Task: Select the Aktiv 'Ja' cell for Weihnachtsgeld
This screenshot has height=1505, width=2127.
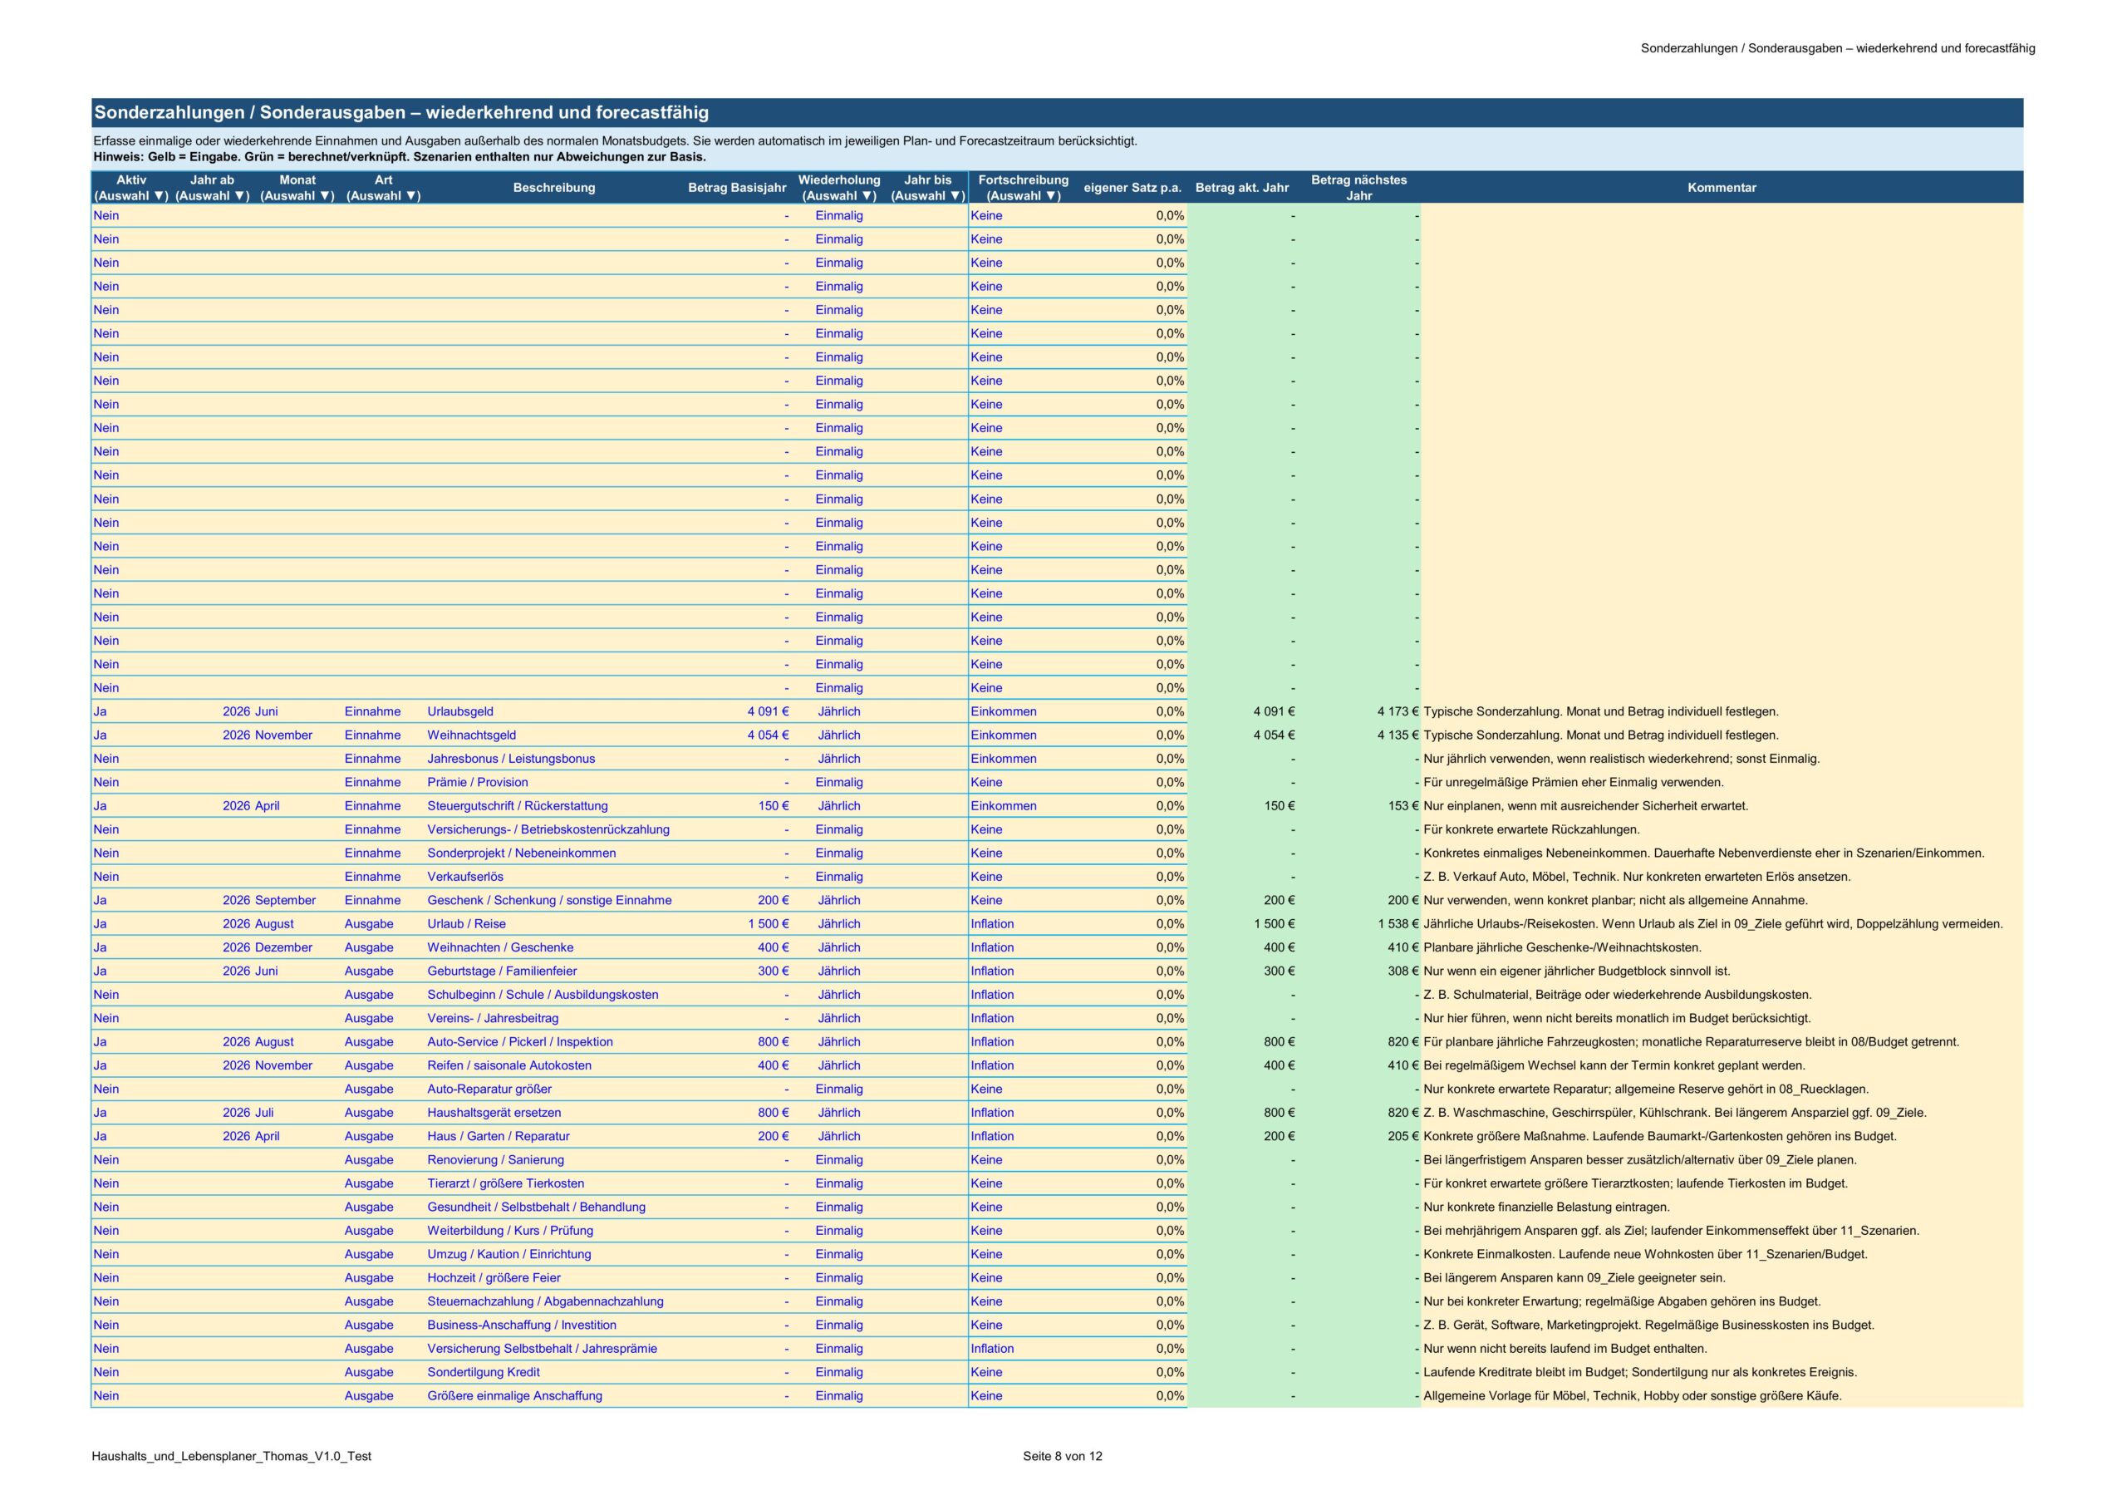Action: pyautogui.click(x=131, y=735)
